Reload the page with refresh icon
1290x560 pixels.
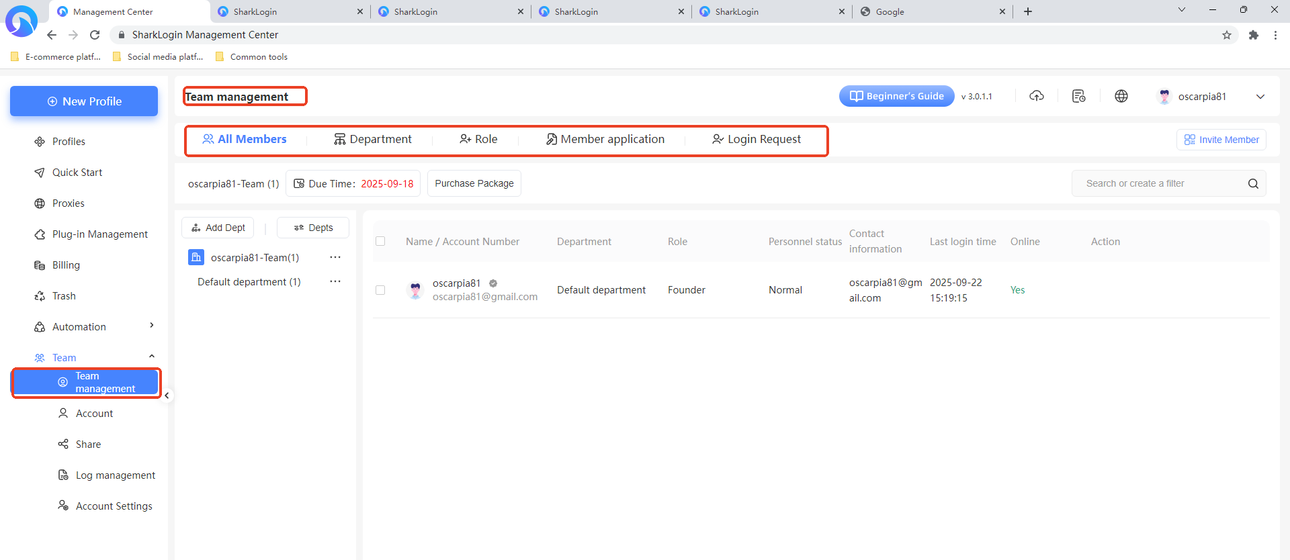pos(95,35)
